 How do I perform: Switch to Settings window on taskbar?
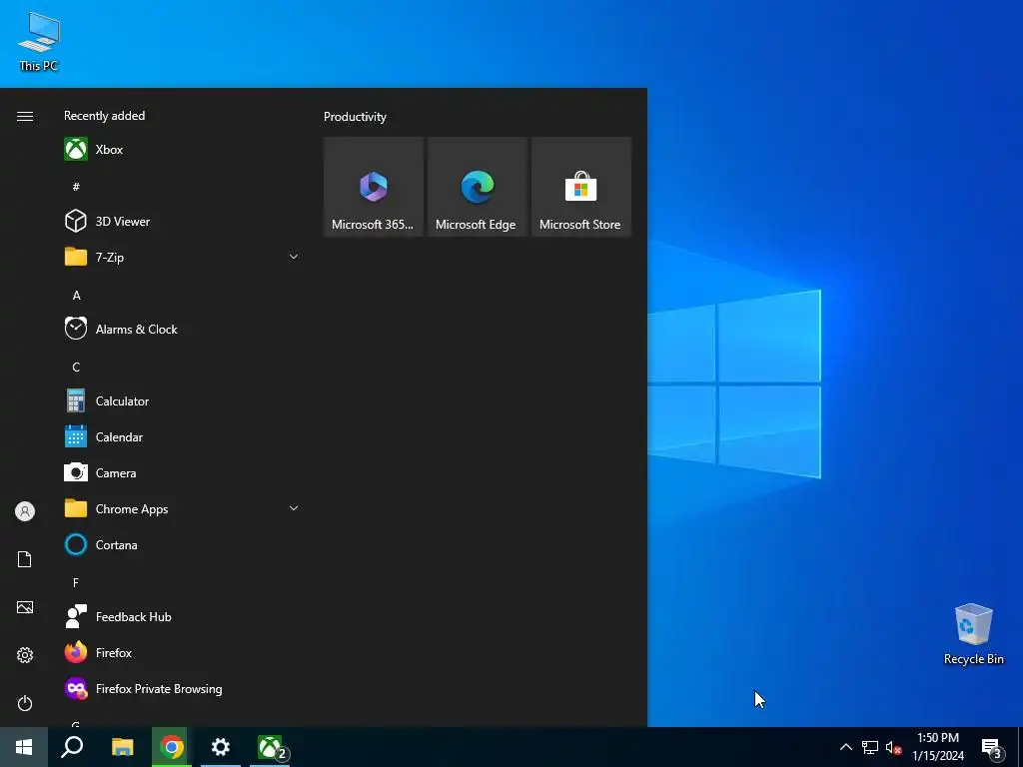click(x=221, y=747)
